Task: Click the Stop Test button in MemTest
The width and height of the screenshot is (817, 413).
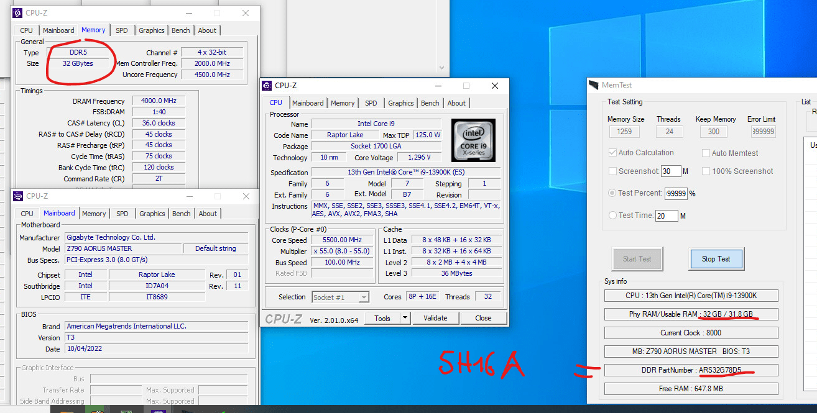Action: (716, 259)
